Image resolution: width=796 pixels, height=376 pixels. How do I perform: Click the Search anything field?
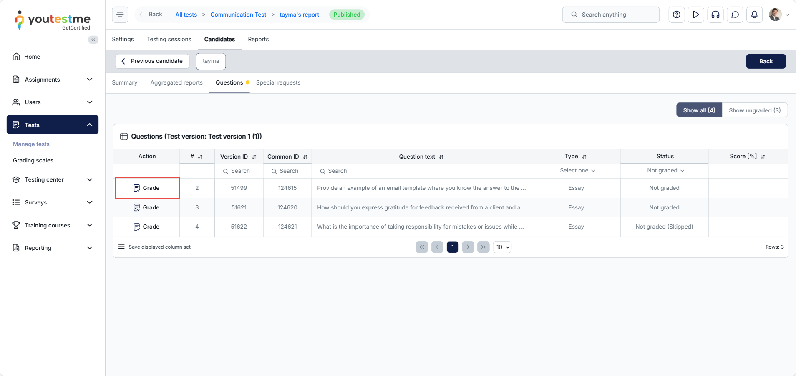[x=611, y=15]
